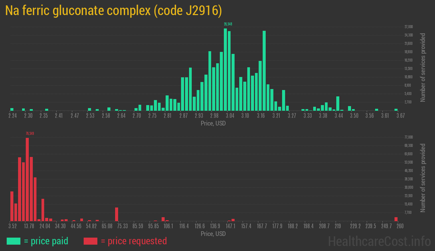Open the HealthcareCost.info watermark link
Screen dimensions: 435x251
[x=379, y=241]
